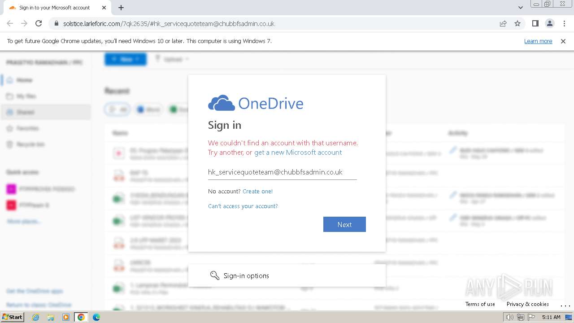The height and width of the screenshot is (323, 574).
Task: Open Microsoft Edge from taskbar
Action: (96, 317)
